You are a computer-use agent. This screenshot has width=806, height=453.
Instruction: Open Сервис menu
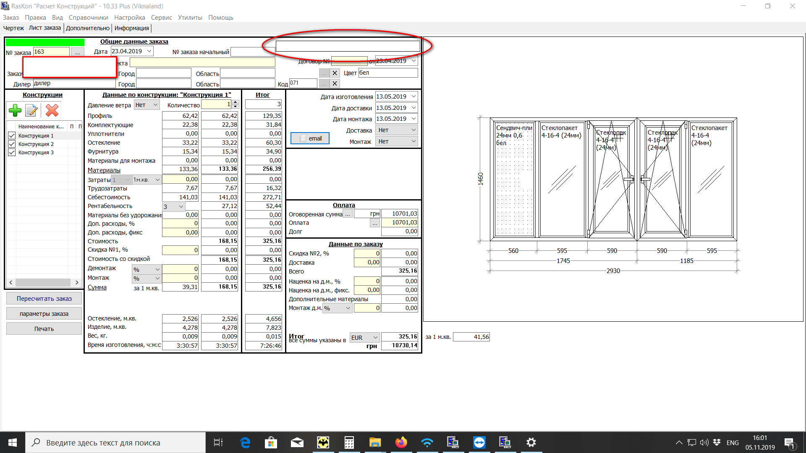pyautogui.click(x=162, y=18)
